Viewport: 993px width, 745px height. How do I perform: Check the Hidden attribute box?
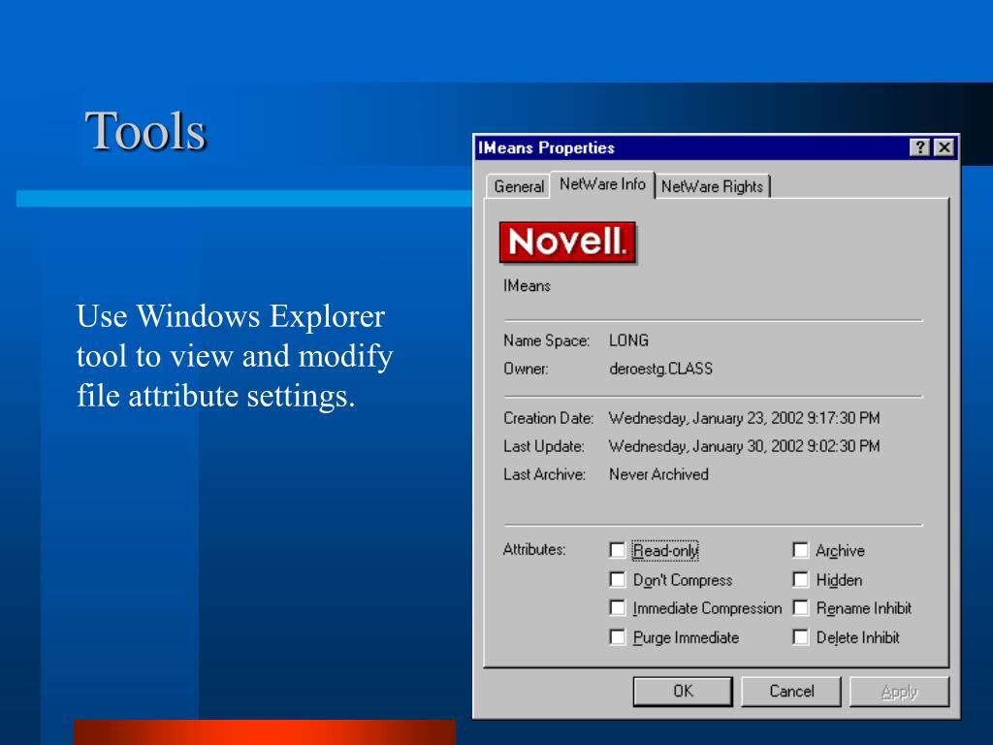(800, 579)
